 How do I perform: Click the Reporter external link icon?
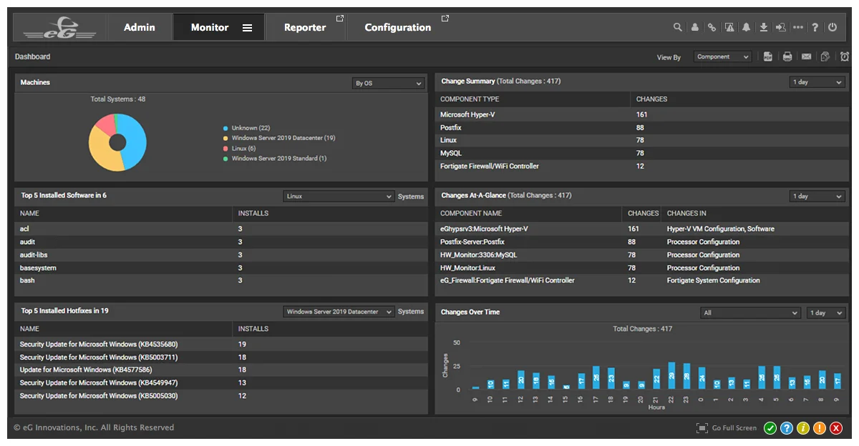340,19
